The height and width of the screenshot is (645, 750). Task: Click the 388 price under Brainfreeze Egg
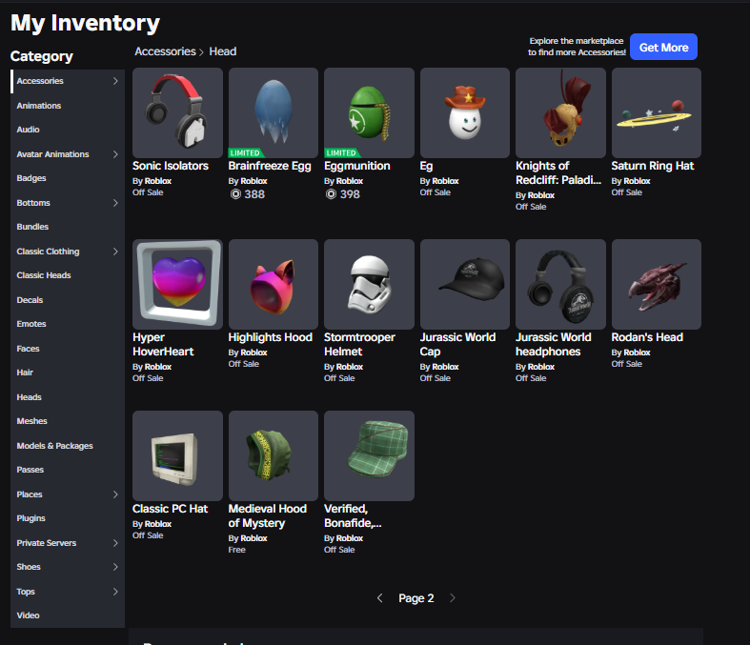[x=254, y=194]
